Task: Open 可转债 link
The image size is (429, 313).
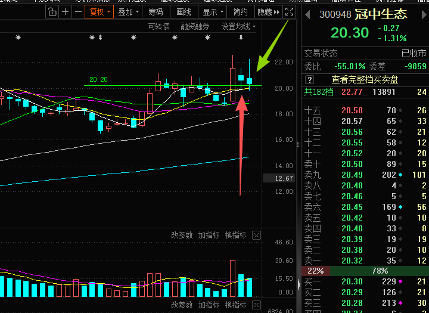Action: click(158, 27)
